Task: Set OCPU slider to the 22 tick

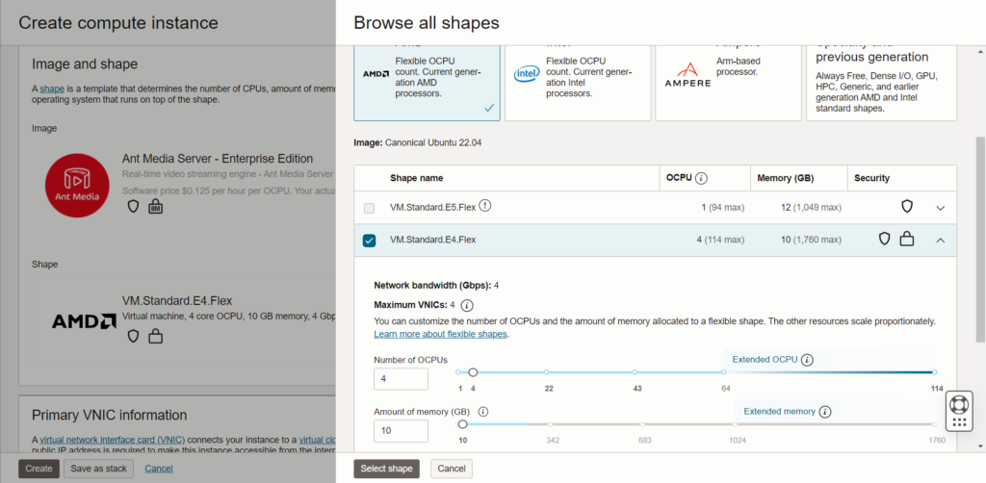Action: pos(547,372)
